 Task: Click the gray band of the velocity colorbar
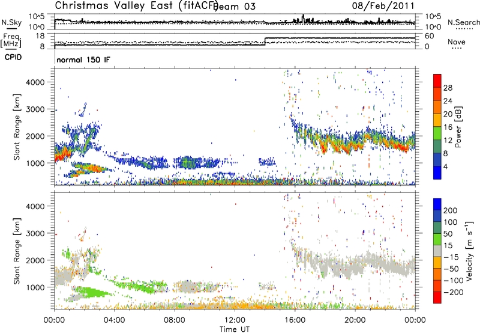437,251
